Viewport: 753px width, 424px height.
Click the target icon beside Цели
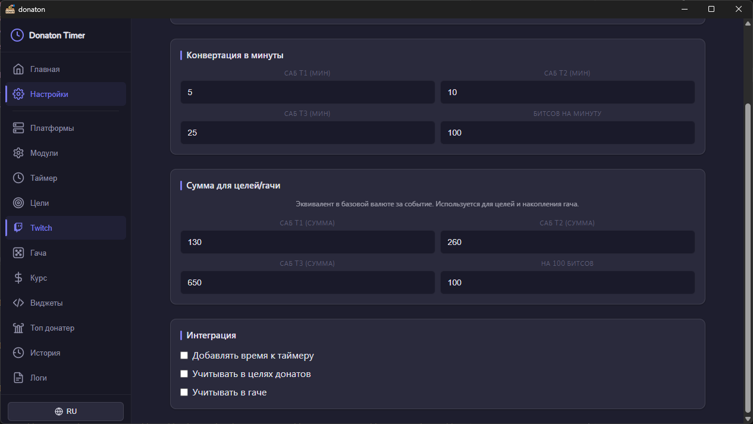[18, 203]
